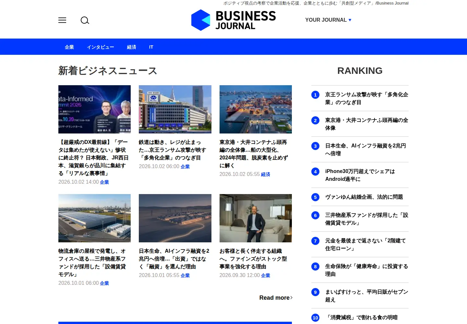Read the 東京港・大井コンテナふ頭再編の全体像 headline under its thumbnail
Viewport: 467px width, 324px height.
pos(254,154)
